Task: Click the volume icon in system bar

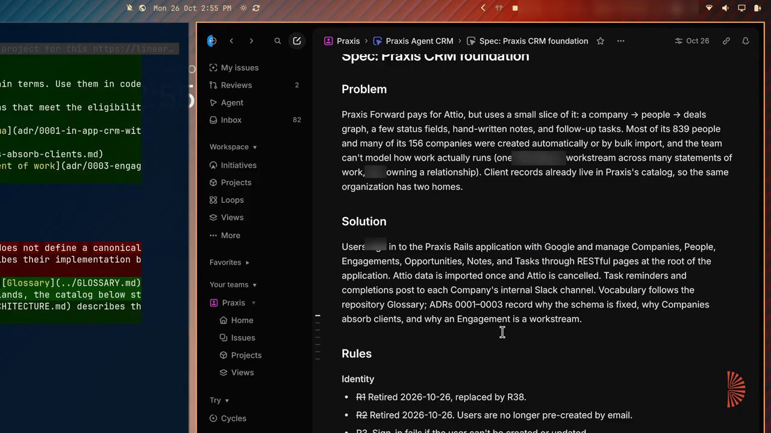Action: point(725,8)
